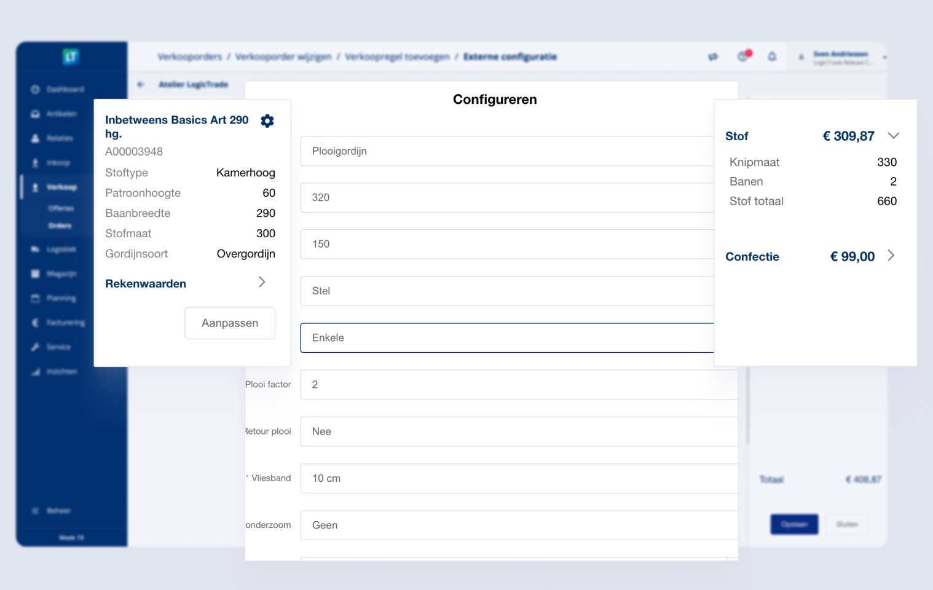Viewport: 933px width, 590px height.
Task: Click the LT logo in the sidebar
Action: point(71,57)
